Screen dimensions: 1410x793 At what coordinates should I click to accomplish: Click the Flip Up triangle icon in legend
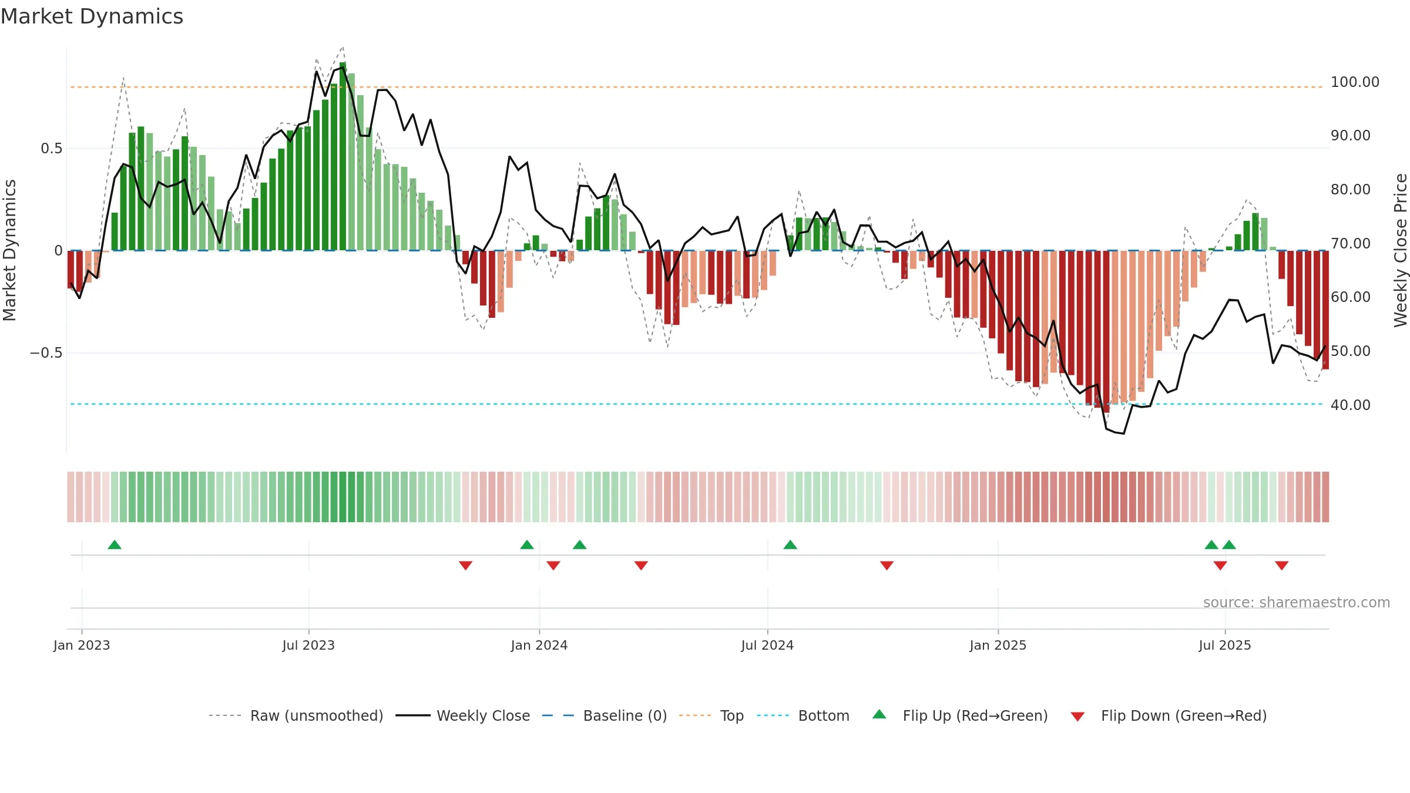879,714
